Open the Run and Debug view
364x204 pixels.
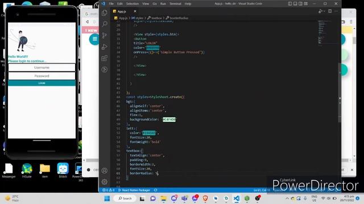(105, 46)
